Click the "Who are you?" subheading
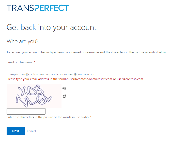 coord(23,41)
